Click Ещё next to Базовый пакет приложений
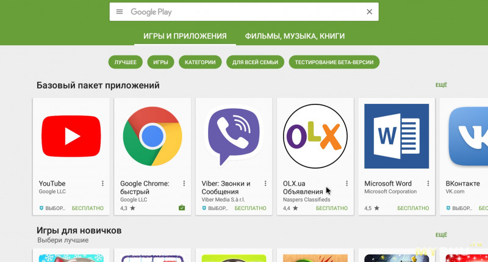The width and height of the screenshot is (488, 262). point(441,86)
